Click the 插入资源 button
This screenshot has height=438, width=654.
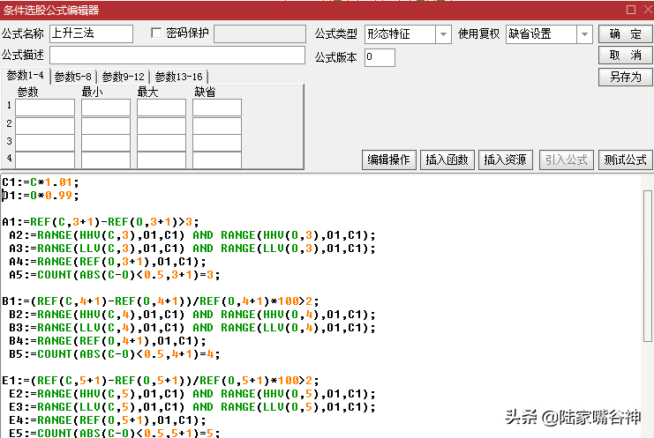(505, 160)
